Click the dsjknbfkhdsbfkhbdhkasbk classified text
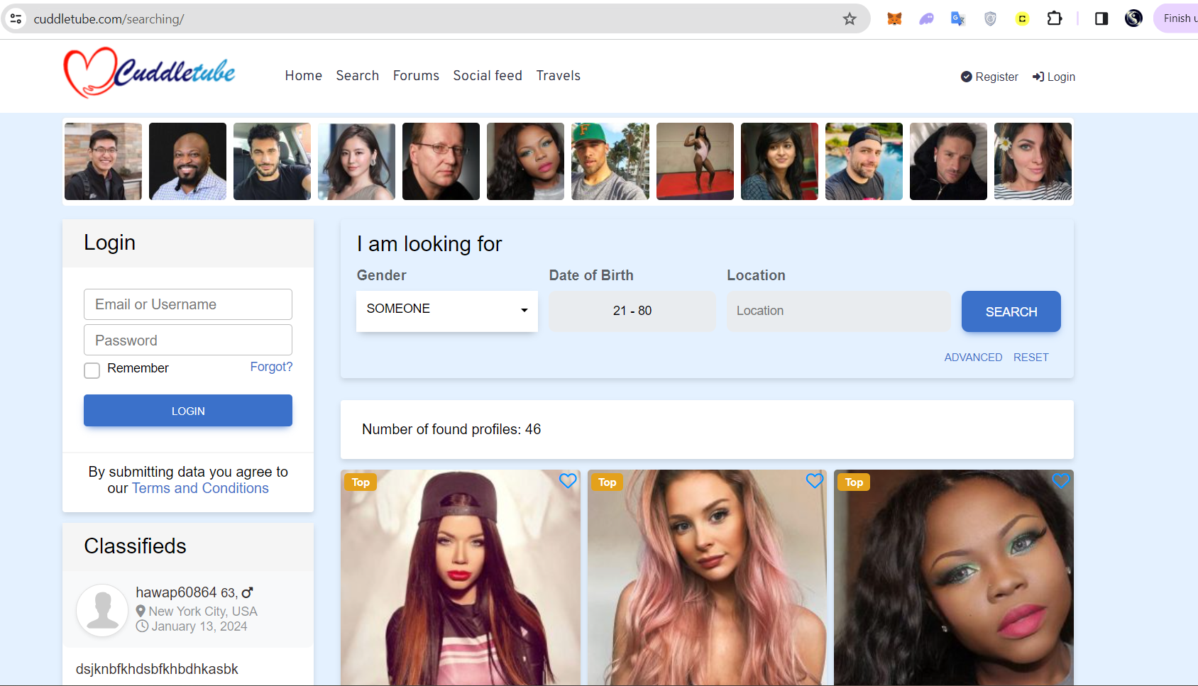Viewport: 1198px width, 686px height. 157,669
